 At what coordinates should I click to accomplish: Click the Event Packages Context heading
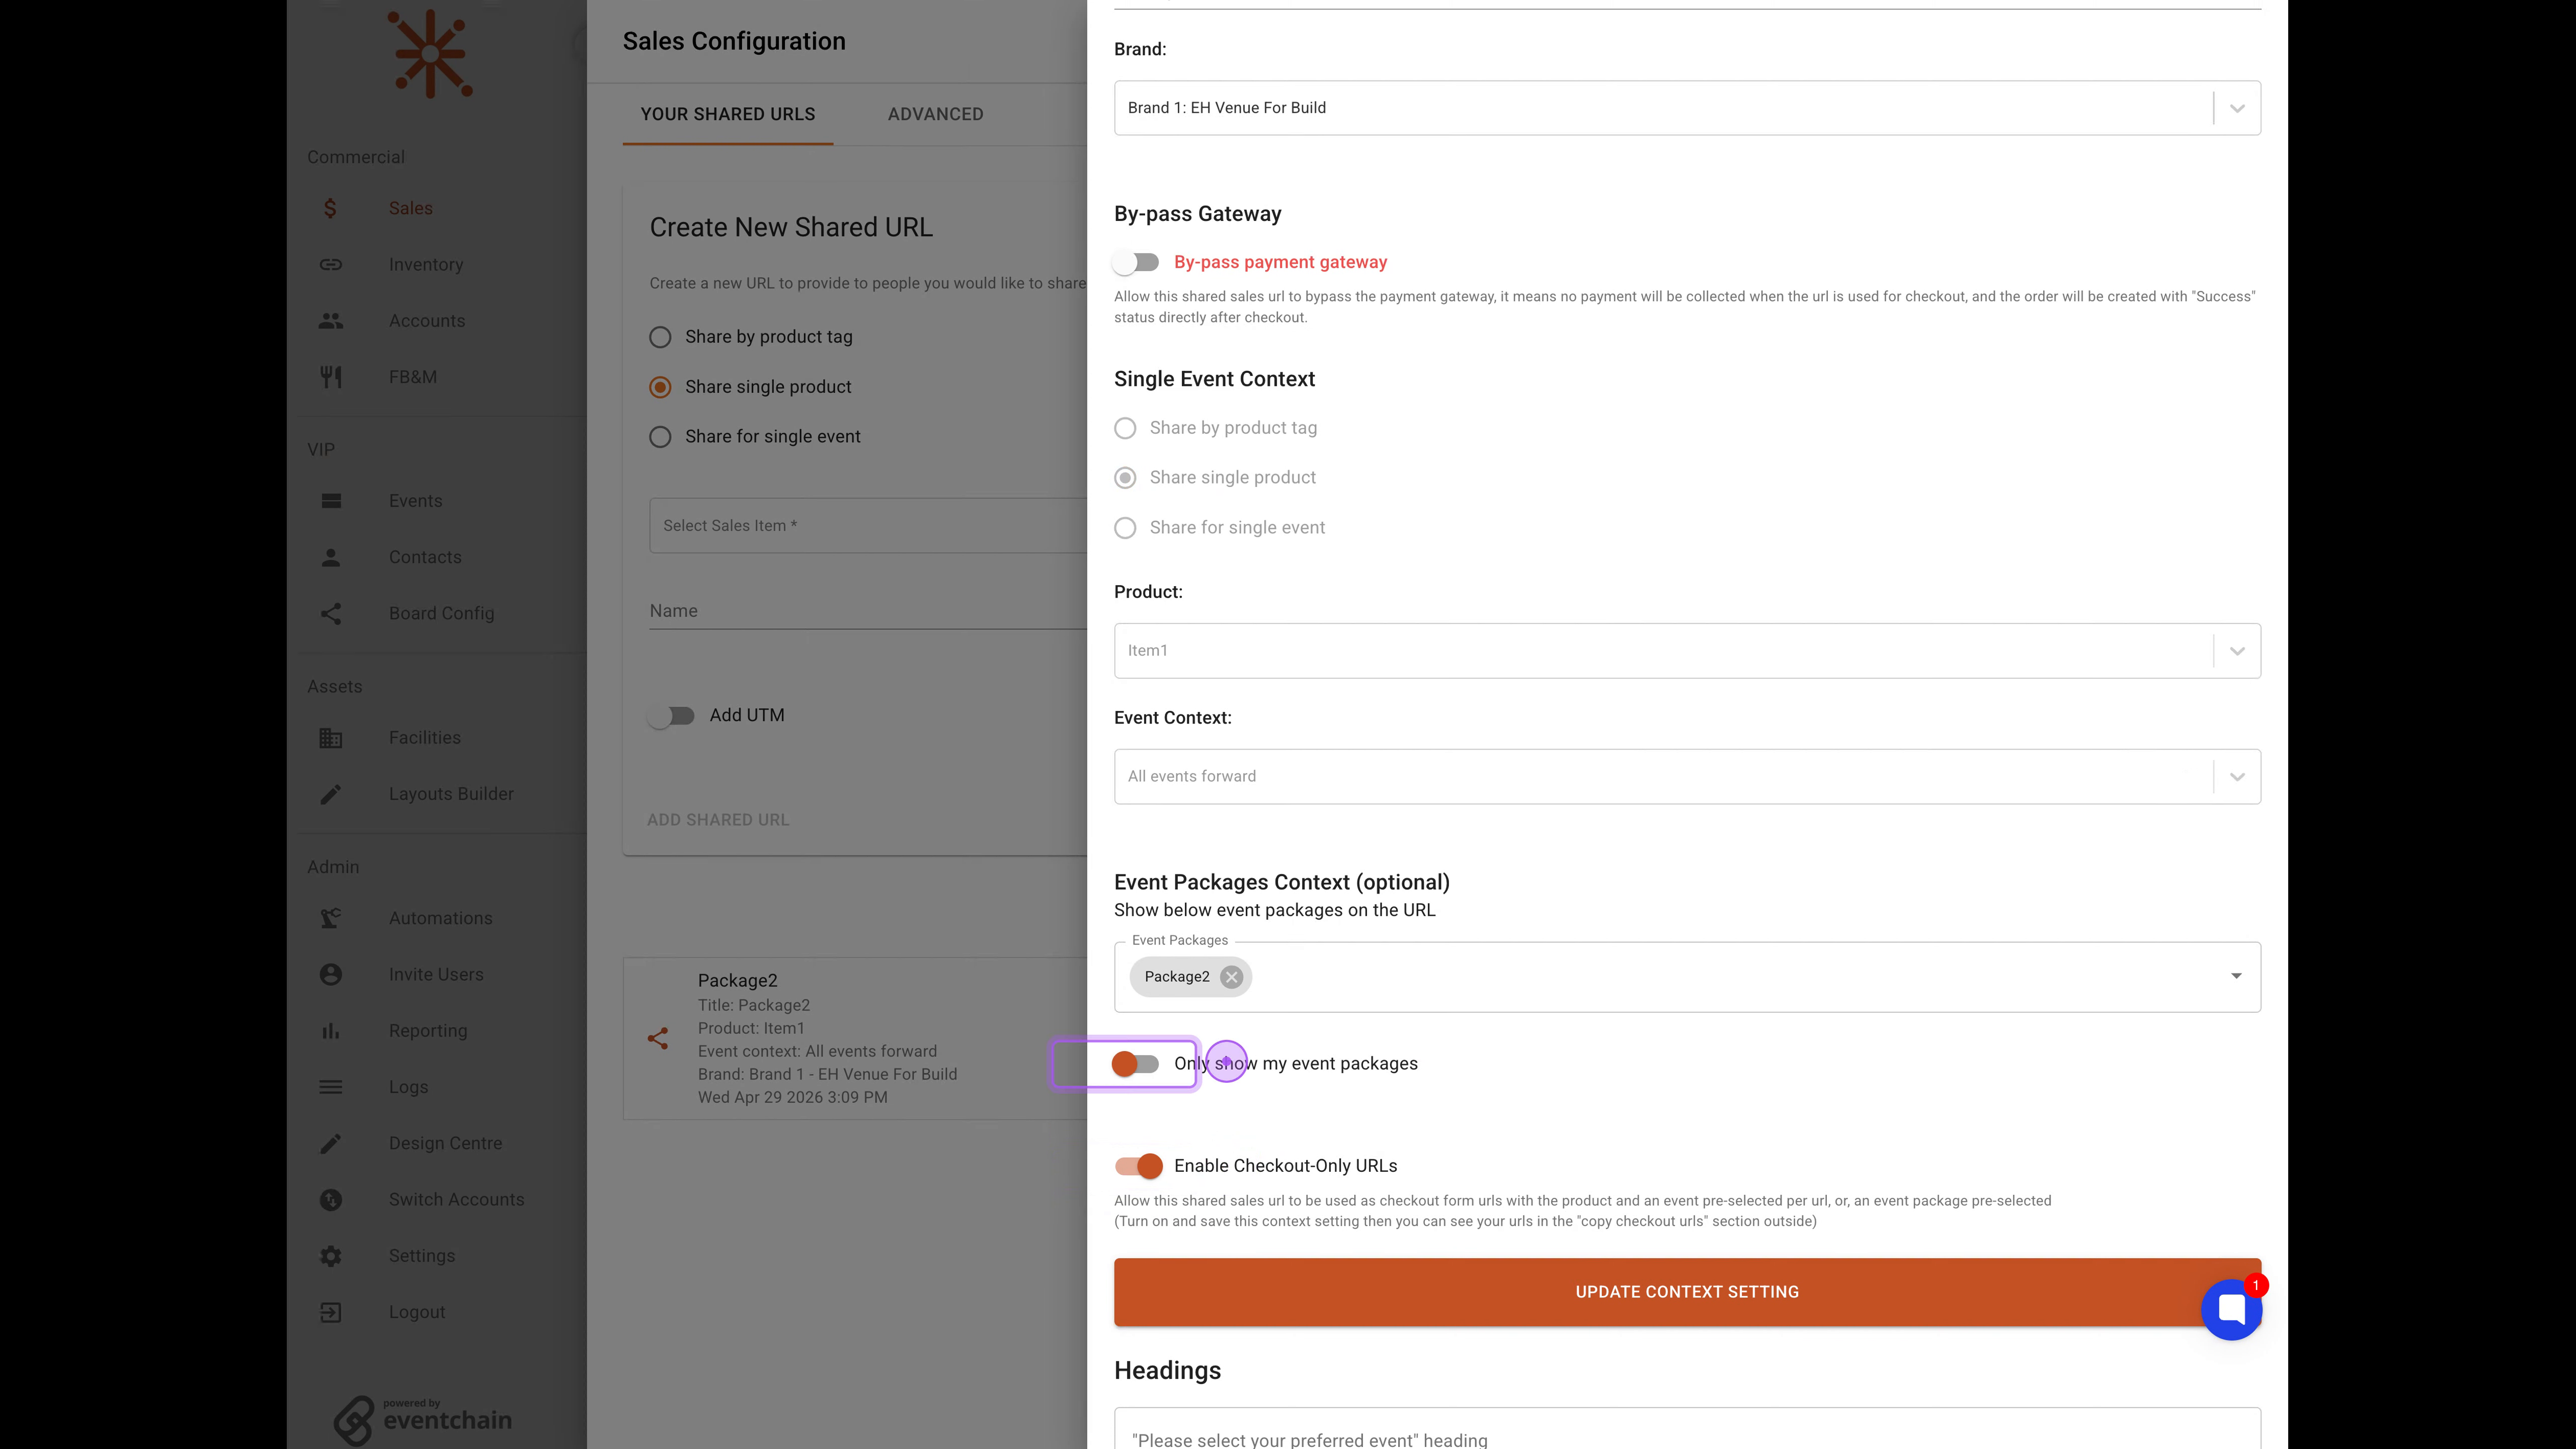[1281, 883]
